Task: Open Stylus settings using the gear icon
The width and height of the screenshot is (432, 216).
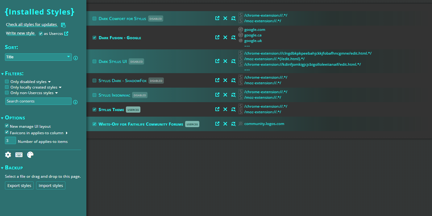Action: point(8,155)
